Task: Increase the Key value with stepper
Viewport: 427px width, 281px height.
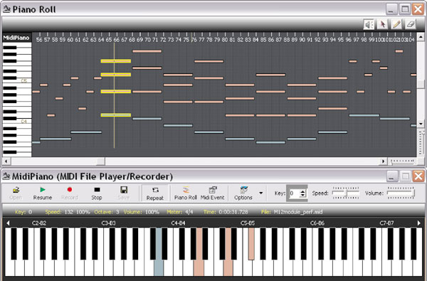Action: (x=302, y=191)
